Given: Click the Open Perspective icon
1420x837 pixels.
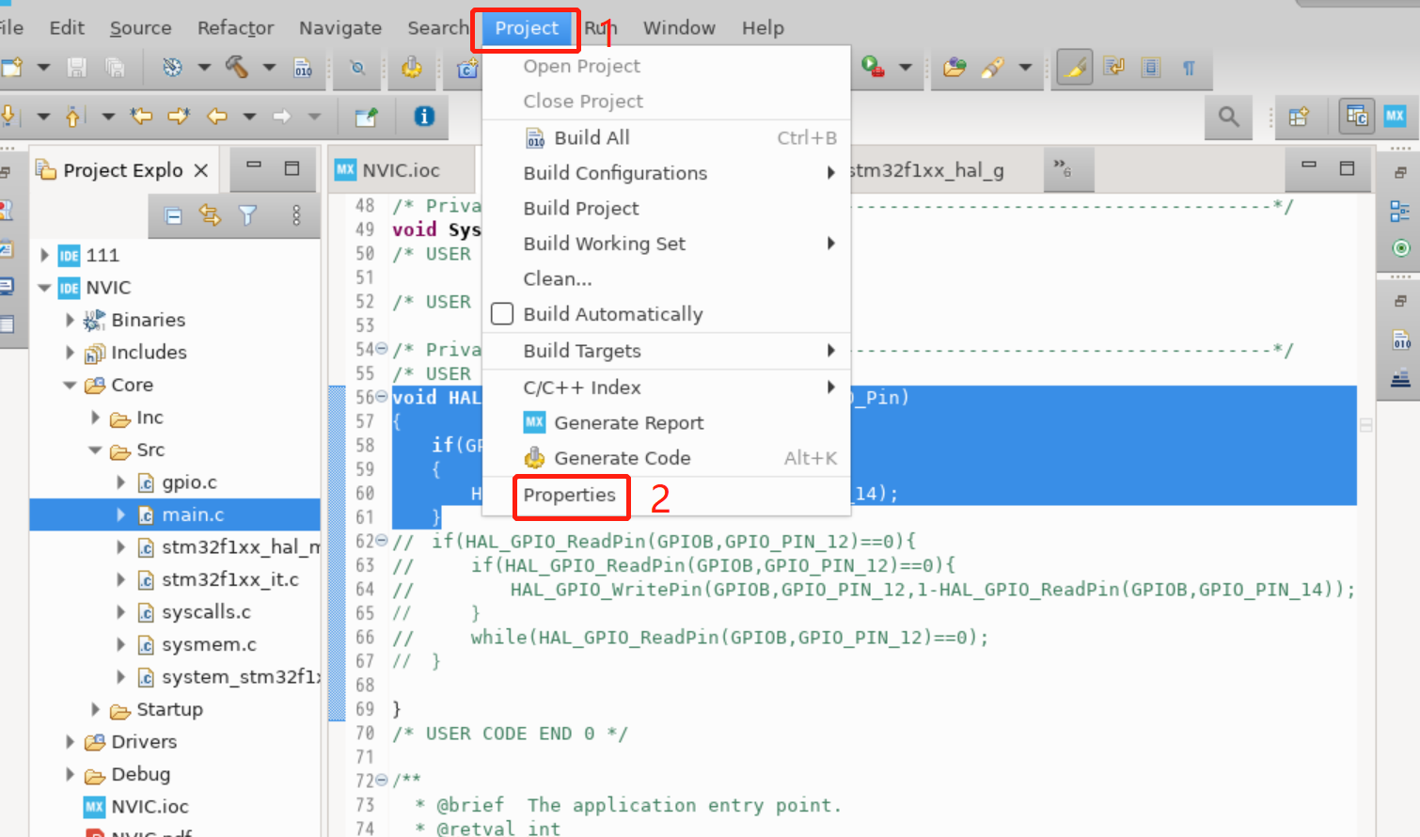Looking at the screenshot, I should pyautogui.click(x=1299, y=117).
